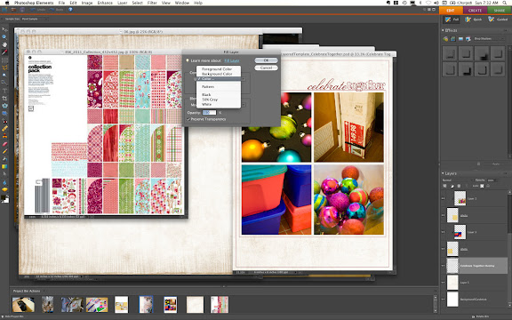Select the Spot Healing Brush tool

point(5,128)
